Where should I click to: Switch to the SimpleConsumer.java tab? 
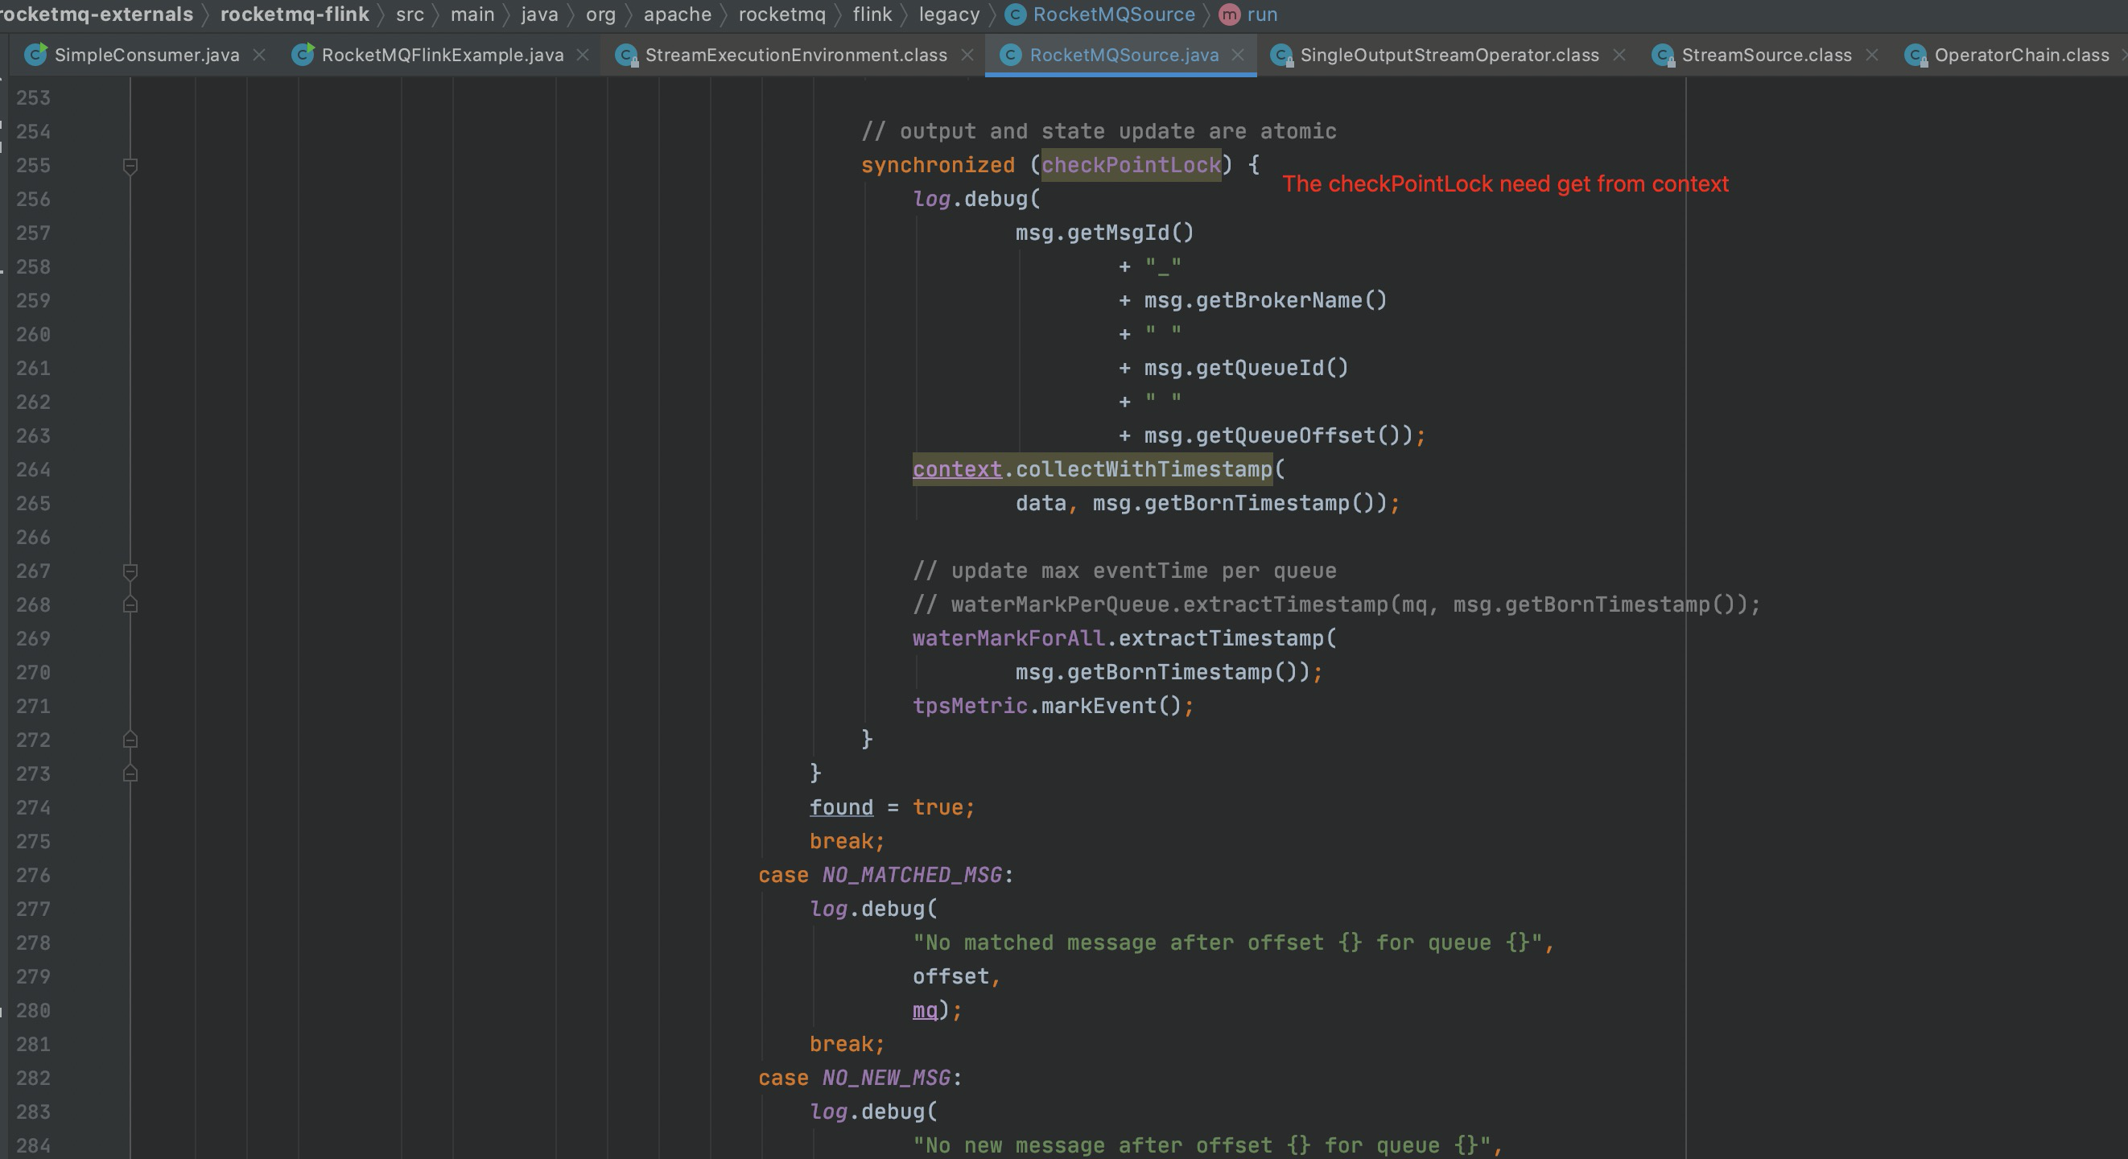pyautogui.click(x=146, y=56)
